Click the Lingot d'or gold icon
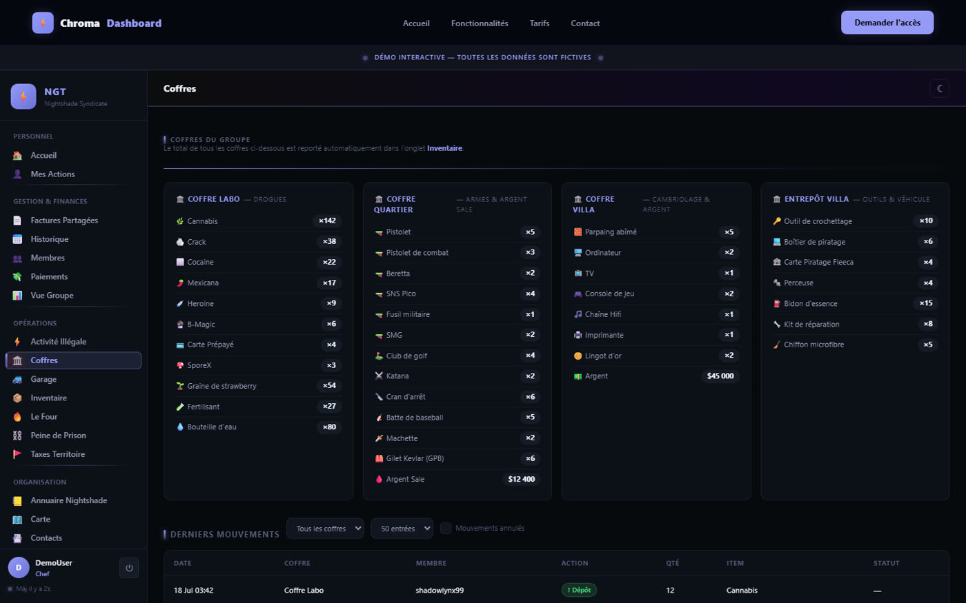Viewport: 966px width, 603px height. coord(578,356)
